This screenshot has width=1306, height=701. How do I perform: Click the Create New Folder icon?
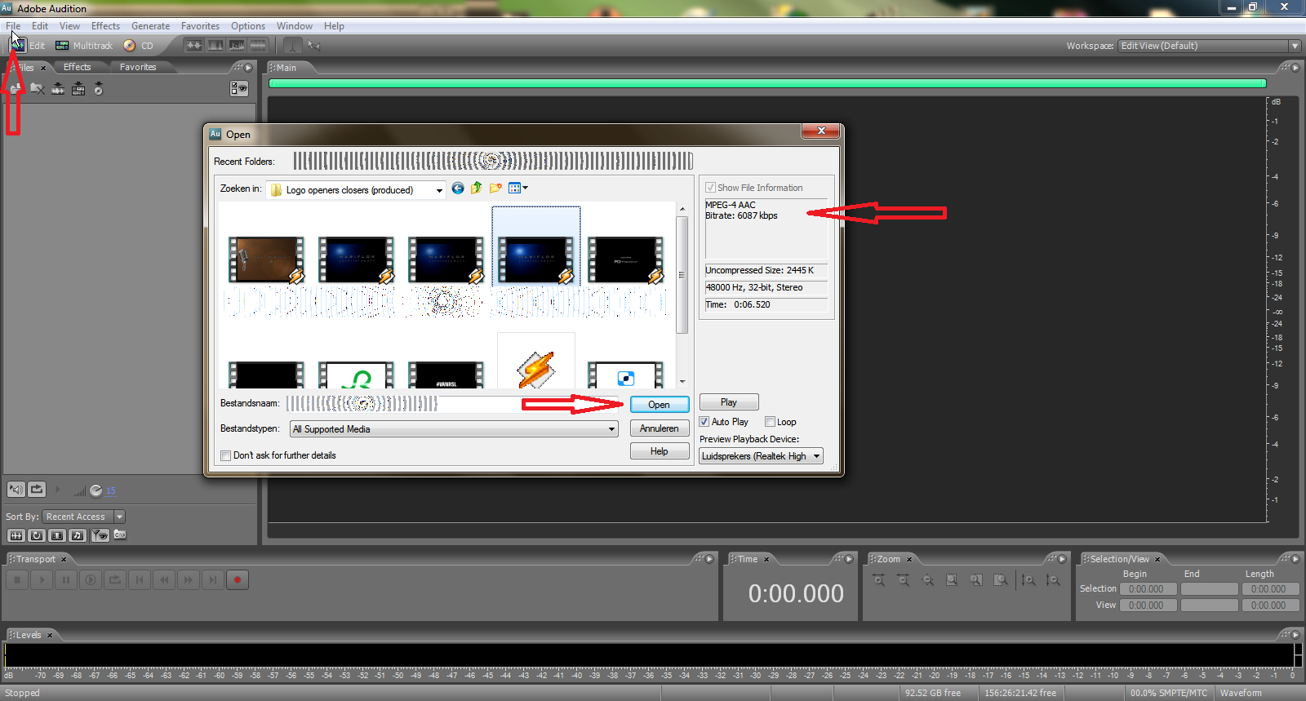(x=495, y=189)
